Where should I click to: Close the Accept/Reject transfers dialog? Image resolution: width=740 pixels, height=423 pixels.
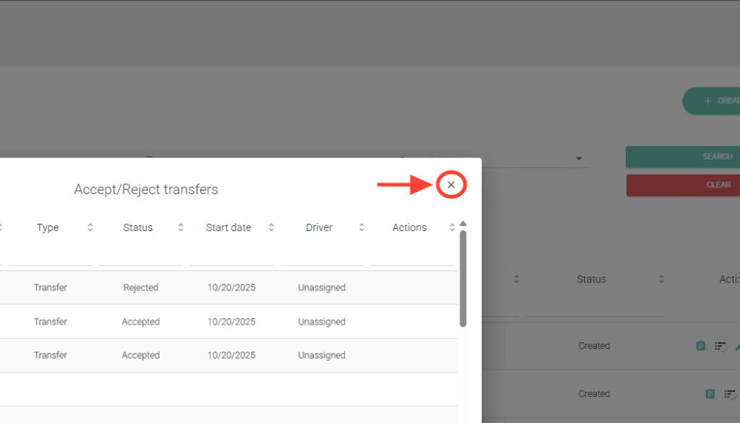point(451,186)
